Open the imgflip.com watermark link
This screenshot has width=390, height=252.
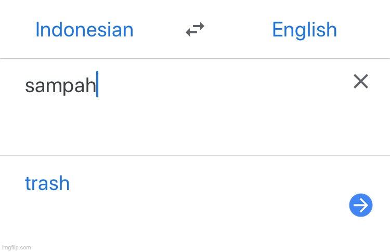17,247
